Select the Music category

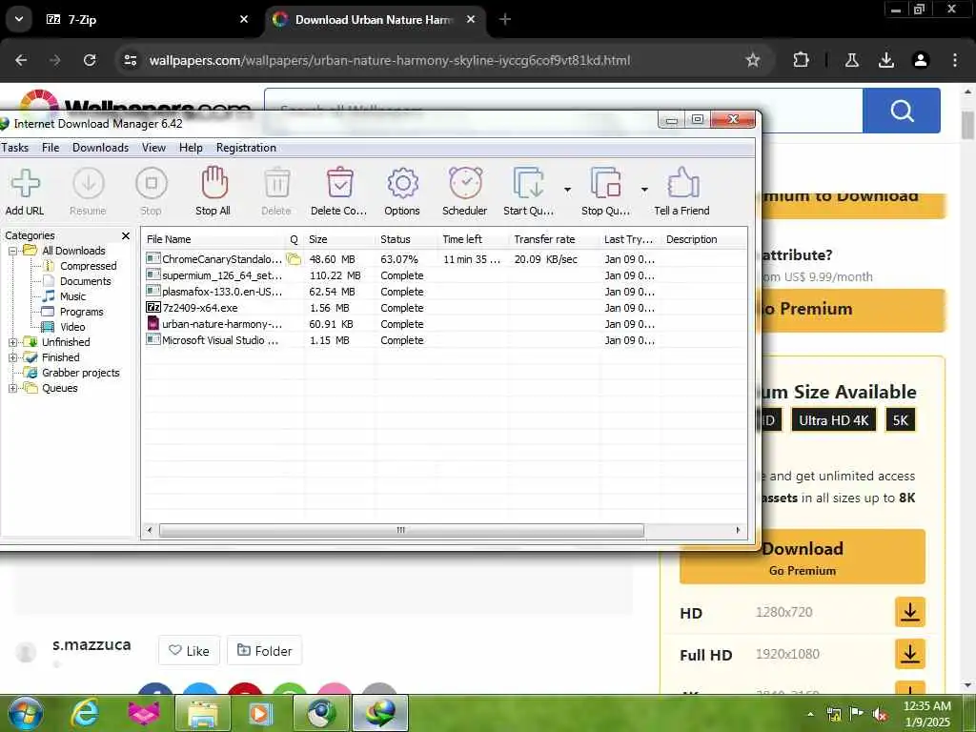coord(72,296)
